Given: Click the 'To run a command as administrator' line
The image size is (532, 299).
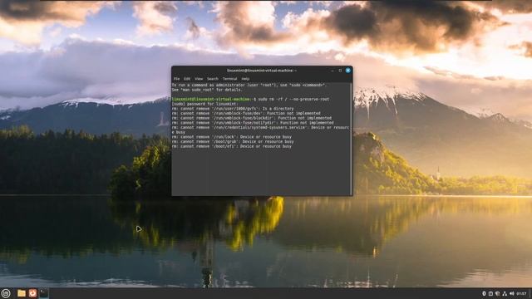Looking at the screenshot, I should coord(249,85).
